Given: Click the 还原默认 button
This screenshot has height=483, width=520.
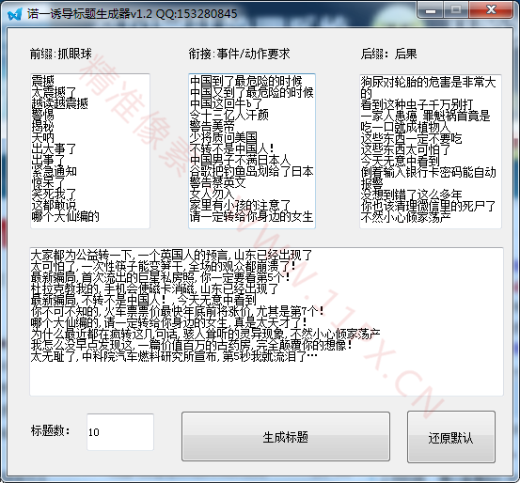Looking at the screenshot, I should (451, 437).
